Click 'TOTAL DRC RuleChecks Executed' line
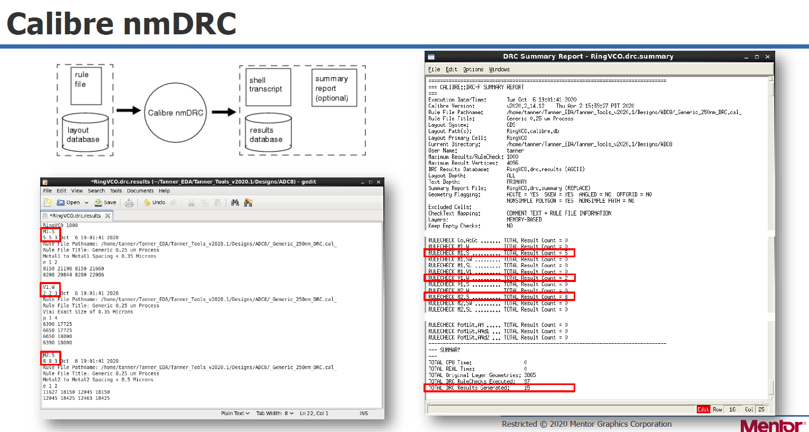This screenshot has height=432, width=809. (479, 381)
